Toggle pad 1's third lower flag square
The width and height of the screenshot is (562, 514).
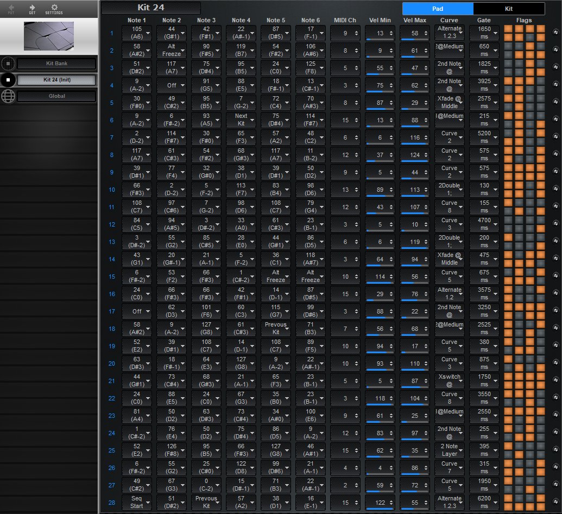coord(530,37)
